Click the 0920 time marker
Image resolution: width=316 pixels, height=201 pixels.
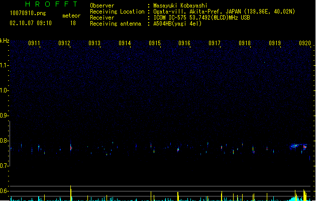pos(305,43)
